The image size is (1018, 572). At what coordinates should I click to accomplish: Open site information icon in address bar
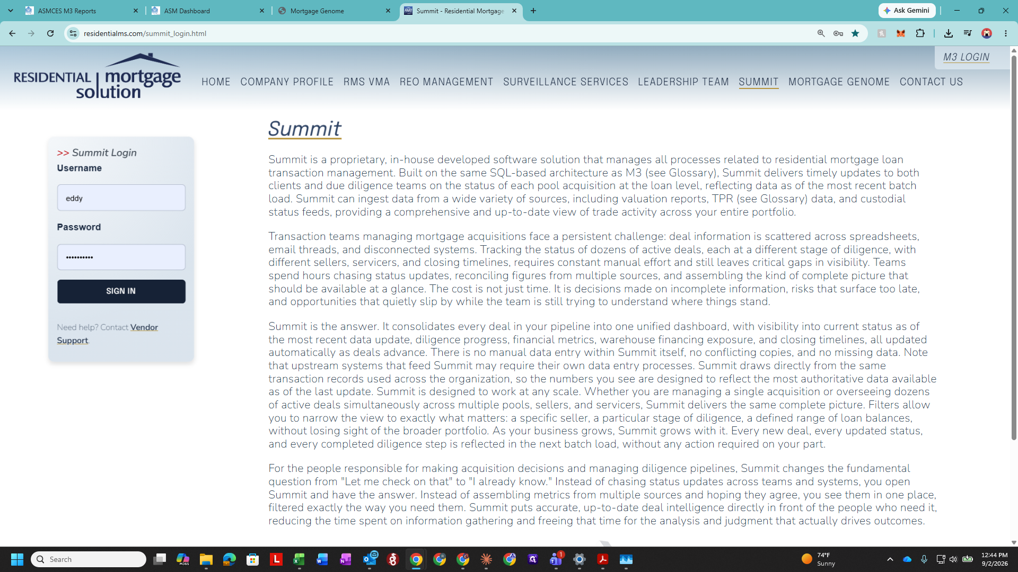pos(73,33)
